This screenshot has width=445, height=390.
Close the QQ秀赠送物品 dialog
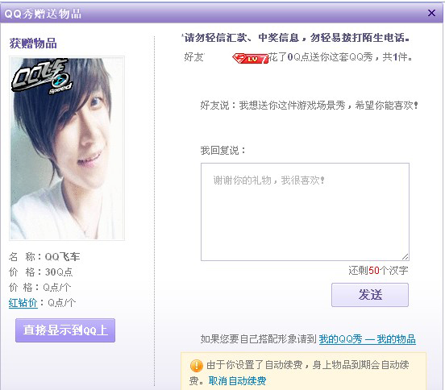[431, 13]
